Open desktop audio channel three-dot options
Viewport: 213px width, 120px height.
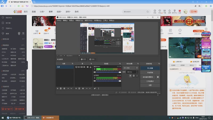[x=95, y=78]
